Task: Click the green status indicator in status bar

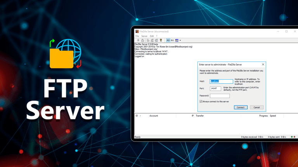Action: tap(292, 137)
